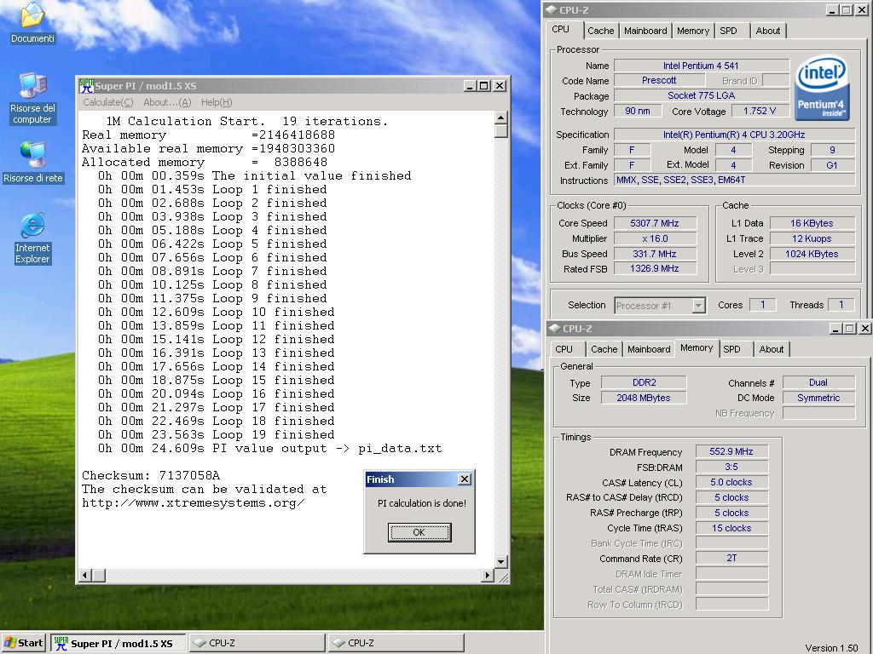This screenshot has height=654, width=873.
Task: Minimize the Super PI window
Action: tap(471, 86)
